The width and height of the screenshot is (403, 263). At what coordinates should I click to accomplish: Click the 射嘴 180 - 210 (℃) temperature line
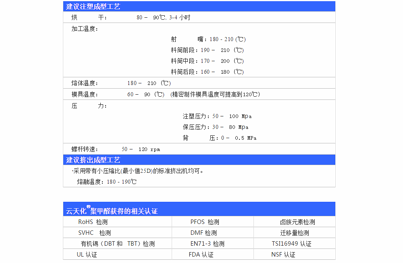(208, 39)
